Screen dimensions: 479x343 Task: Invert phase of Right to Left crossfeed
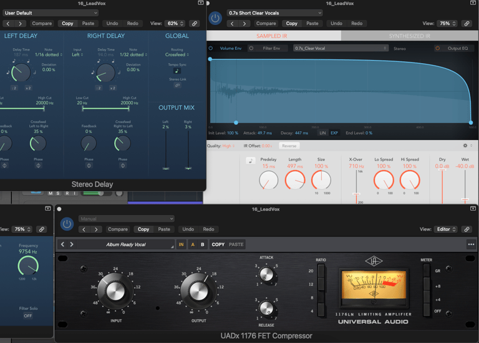point(123,166)
